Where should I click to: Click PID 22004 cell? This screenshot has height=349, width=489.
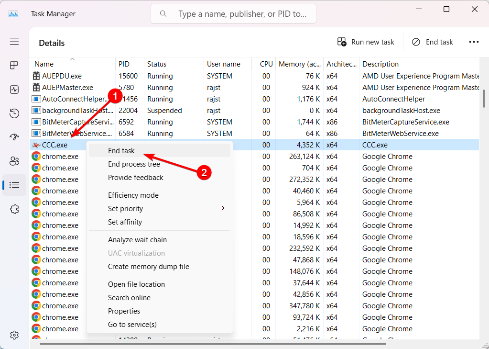pos(128,111)
